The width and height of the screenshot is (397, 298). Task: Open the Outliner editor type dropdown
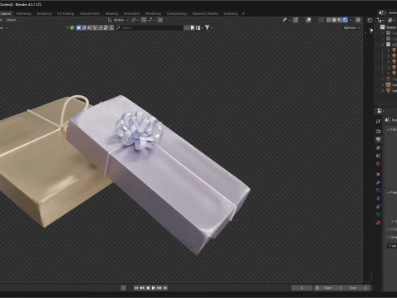point(380,20)
